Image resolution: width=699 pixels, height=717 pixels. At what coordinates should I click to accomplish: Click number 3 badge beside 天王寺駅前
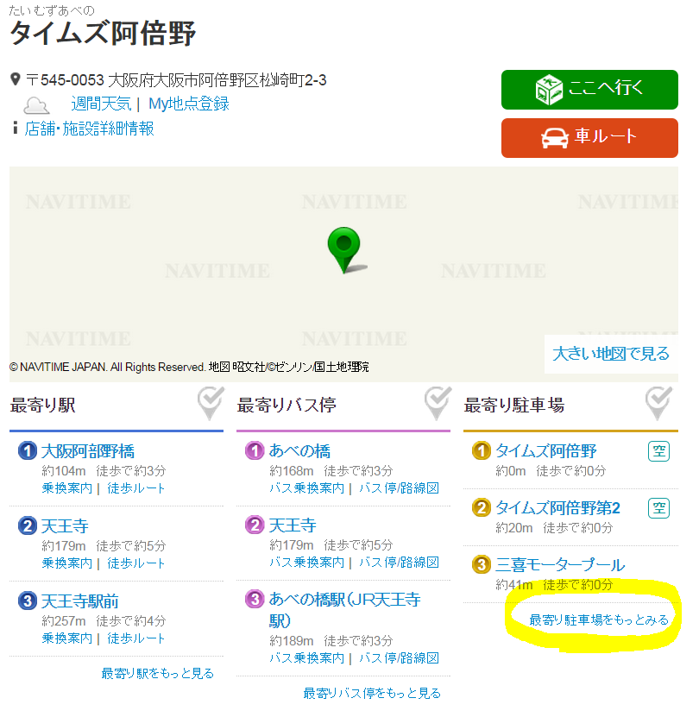[x=28, y=601]
